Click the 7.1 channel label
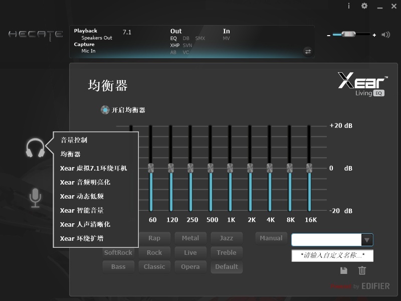This screenshot has width=401, height=301. point(127,32)
